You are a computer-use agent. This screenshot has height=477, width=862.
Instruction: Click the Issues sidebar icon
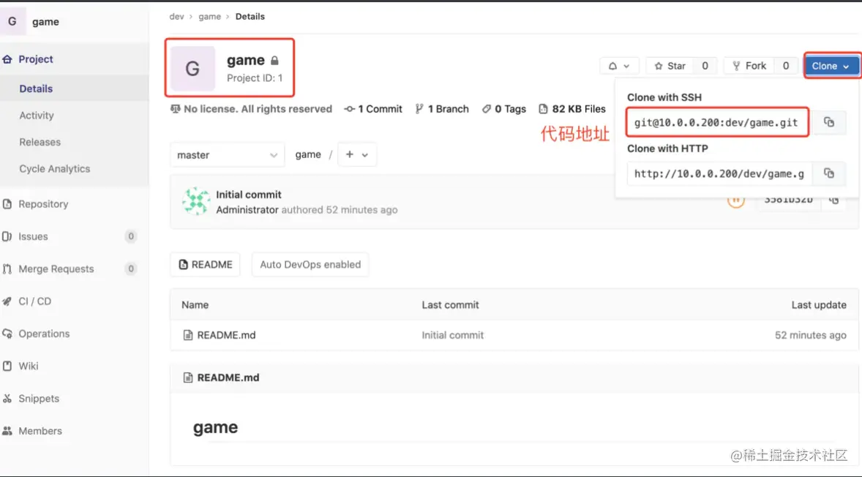click(x=7, y=236)
